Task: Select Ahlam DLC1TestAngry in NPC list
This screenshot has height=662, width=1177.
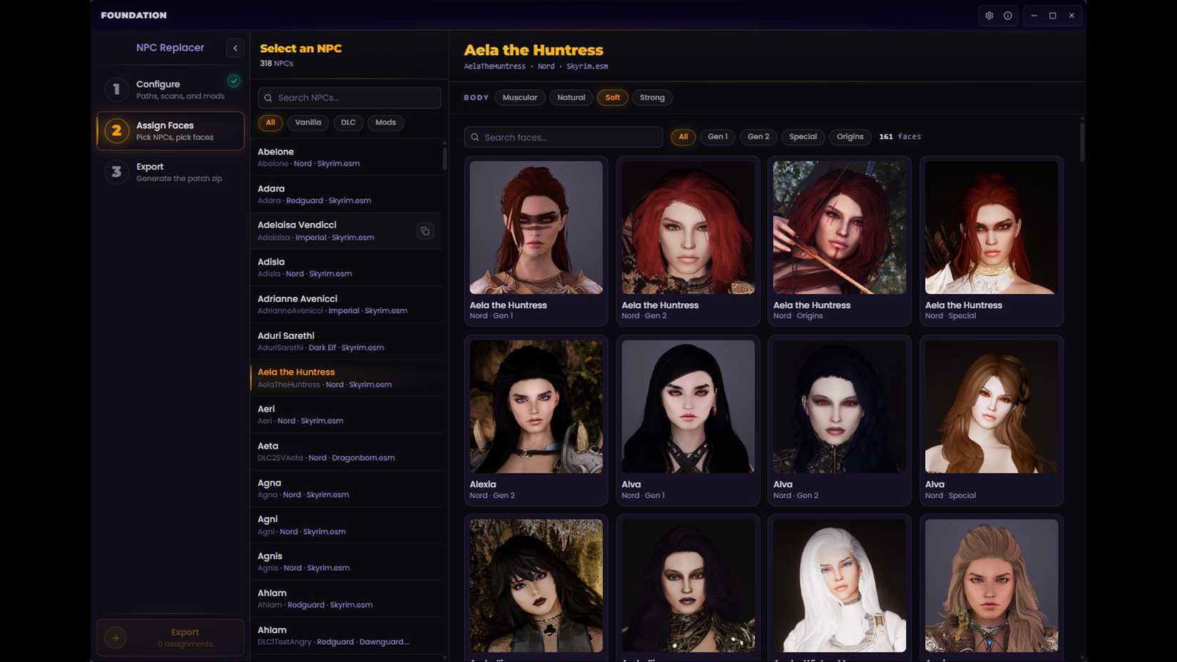Action: point(346,636)
